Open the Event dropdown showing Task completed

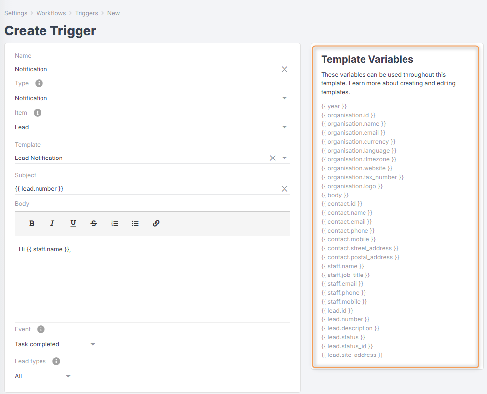93,344
